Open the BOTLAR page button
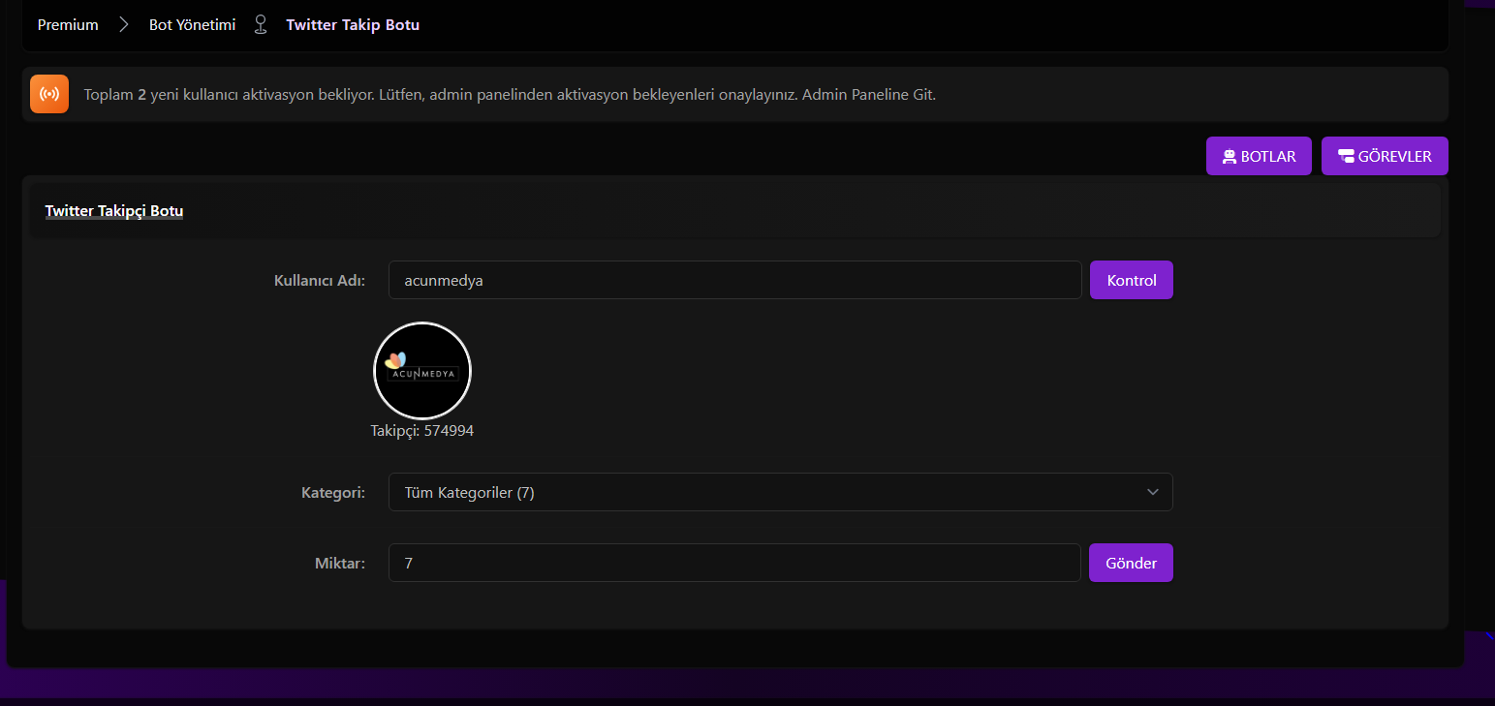This screenshot has height=706, width=1495. pos(1259,156)
